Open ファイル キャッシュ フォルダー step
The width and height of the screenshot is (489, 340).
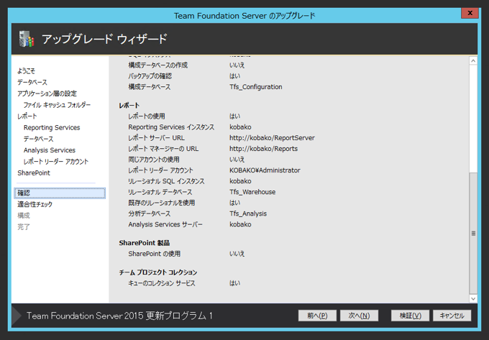57,105
